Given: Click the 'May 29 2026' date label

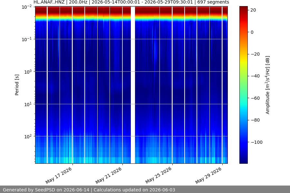Looking at the screenshot, I should pyautogui.click(x=208, y=175).
